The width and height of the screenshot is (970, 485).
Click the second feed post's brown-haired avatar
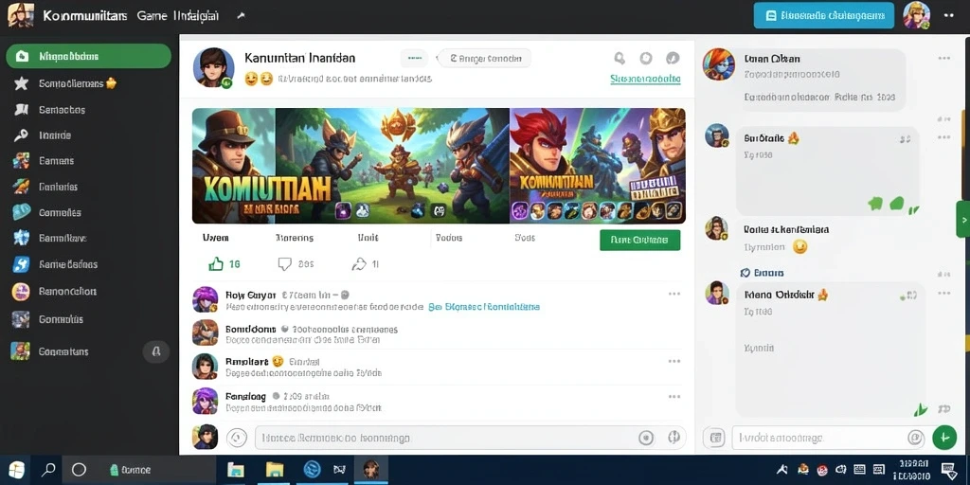coord(205,332)
